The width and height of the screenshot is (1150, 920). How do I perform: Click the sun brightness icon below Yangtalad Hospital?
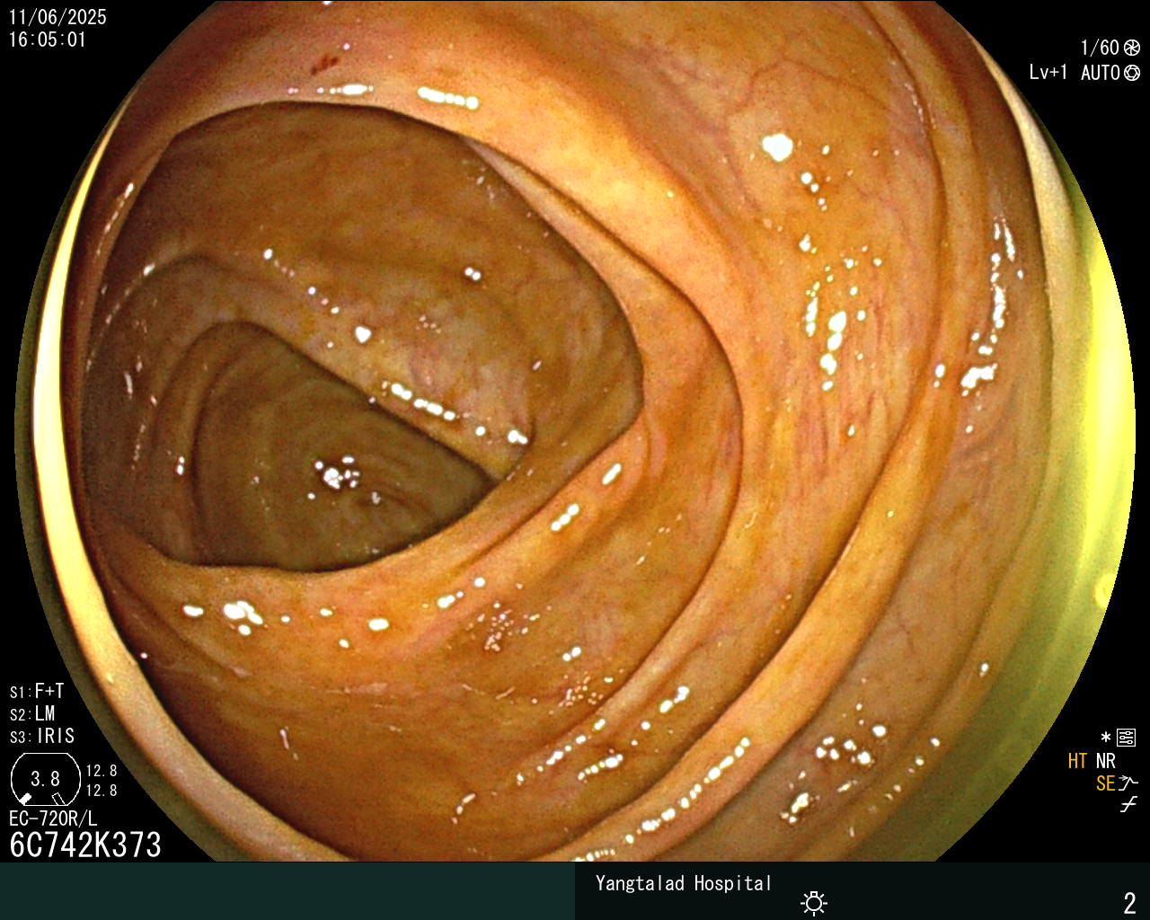(814, 903)
